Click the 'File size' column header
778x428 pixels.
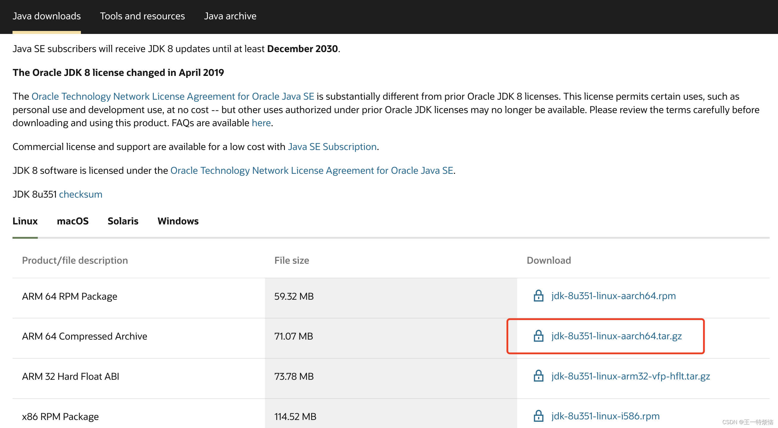click(x=291, y=260)
